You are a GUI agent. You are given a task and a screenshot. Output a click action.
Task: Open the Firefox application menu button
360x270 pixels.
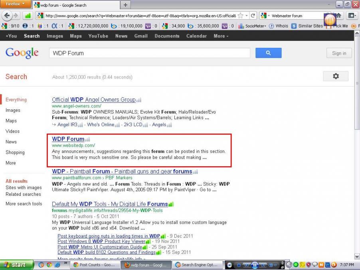16,4
